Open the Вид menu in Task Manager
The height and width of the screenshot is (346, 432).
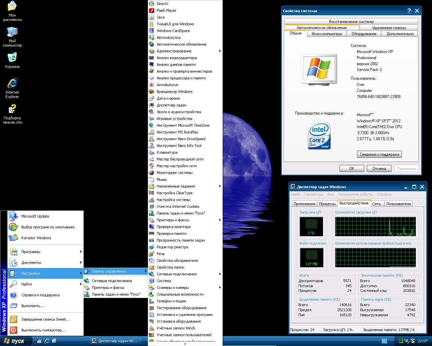[x=330, y=194]
